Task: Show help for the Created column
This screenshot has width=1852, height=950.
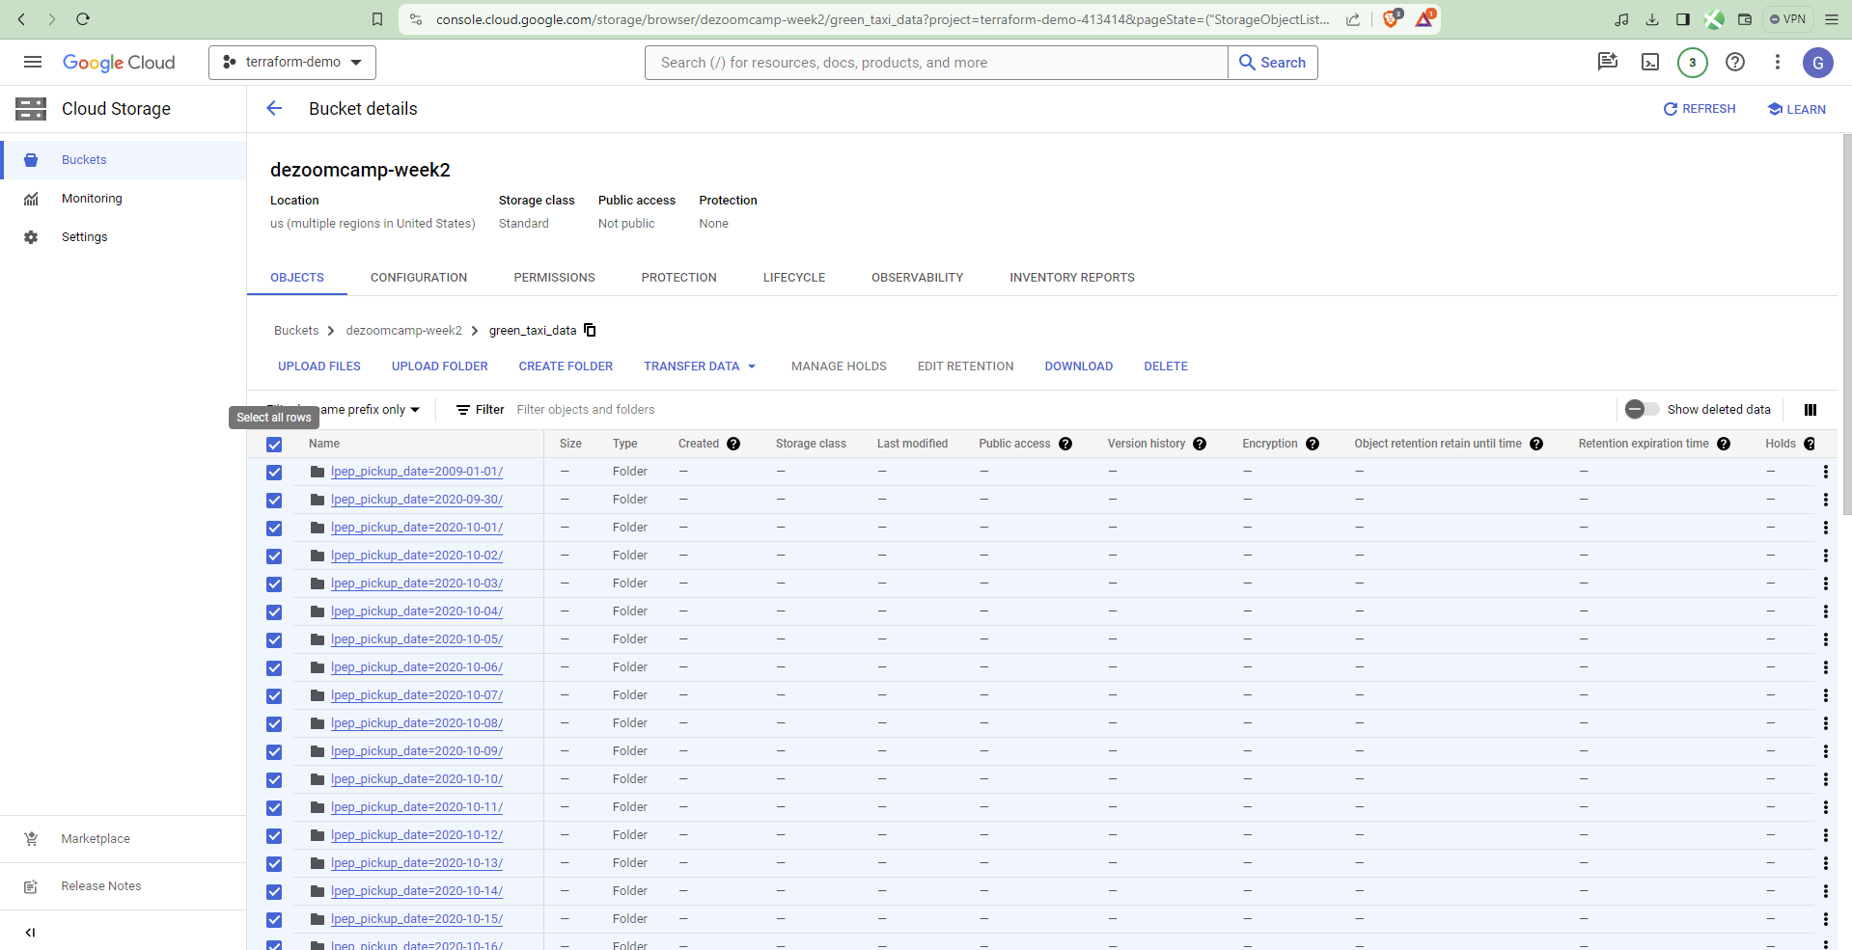Action: pos(733,444)
